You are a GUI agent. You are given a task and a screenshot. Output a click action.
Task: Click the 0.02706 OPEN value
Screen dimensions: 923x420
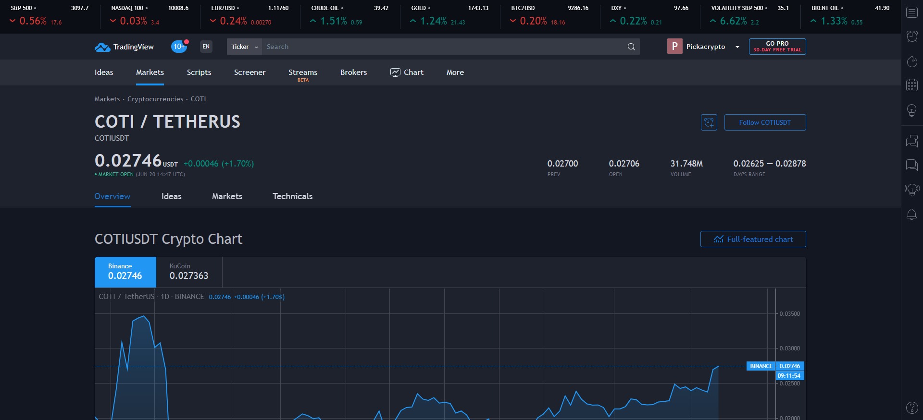pos(624,164)
